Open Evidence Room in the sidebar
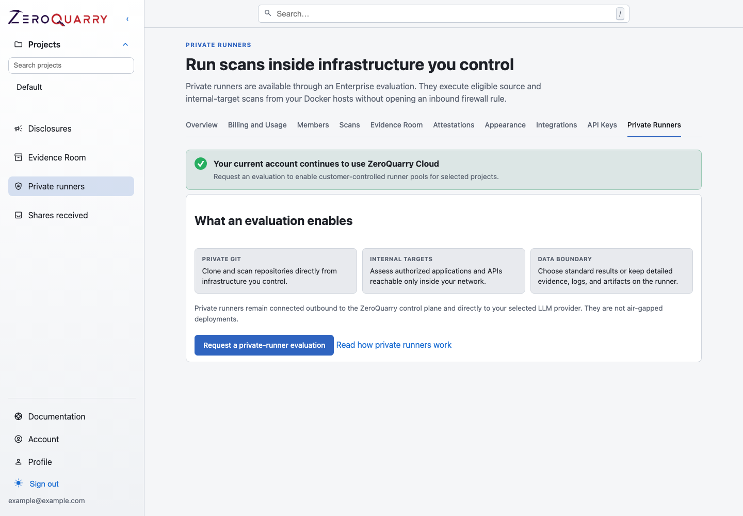Image resolution: width=743 pixels, height=516 pixels. (x=71, y=157)
